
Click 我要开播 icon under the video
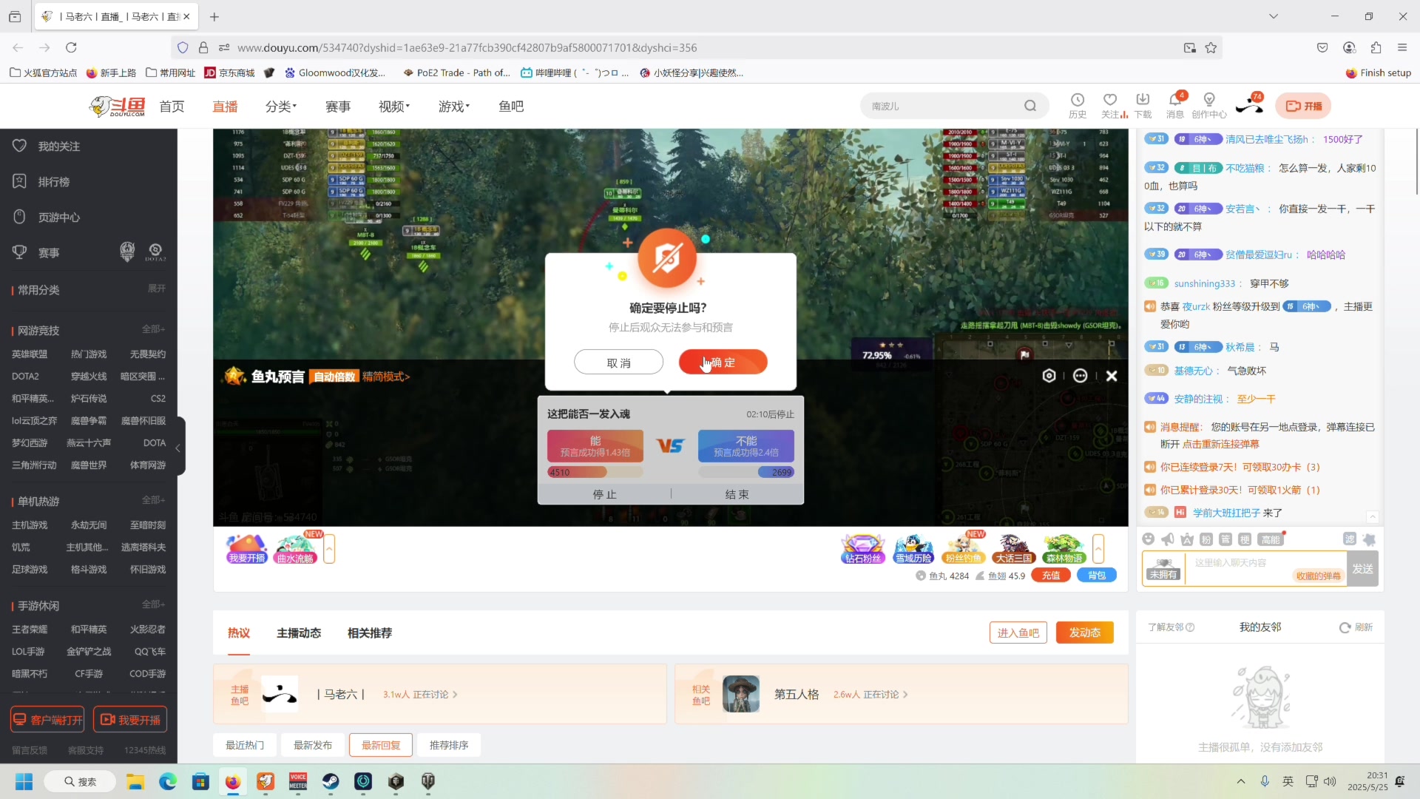coord(246,549)
